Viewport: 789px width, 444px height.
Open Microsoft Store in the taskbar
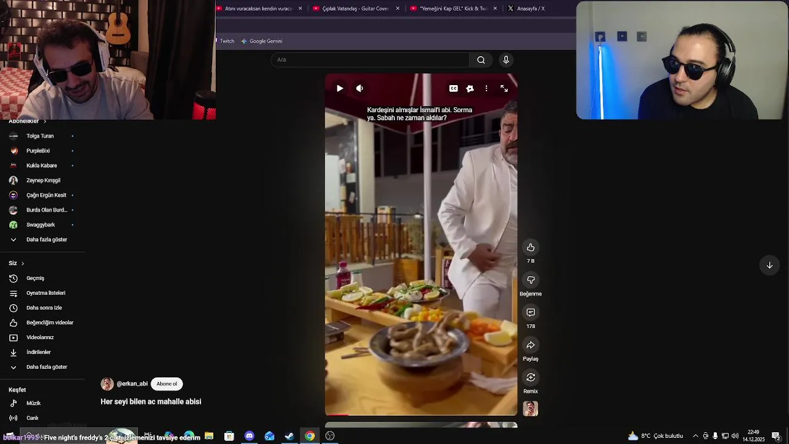tap(229, 436)
